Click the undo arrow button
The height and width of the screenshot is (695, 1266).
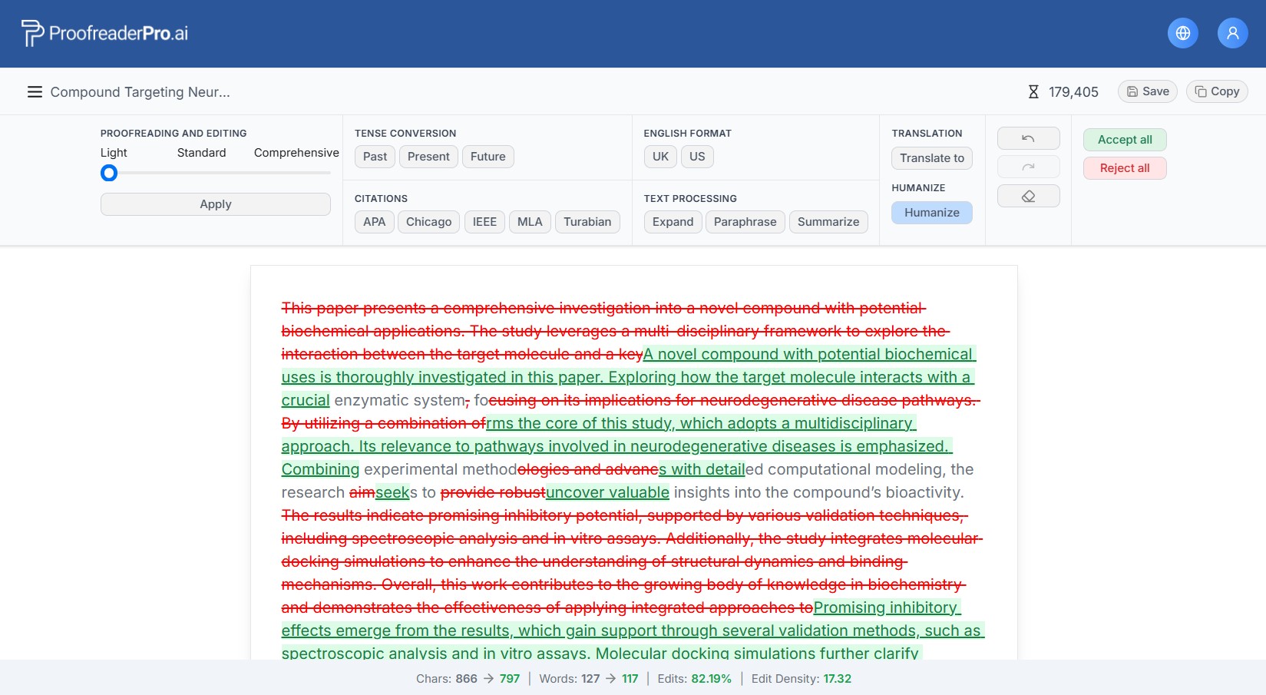(1028, 138)
